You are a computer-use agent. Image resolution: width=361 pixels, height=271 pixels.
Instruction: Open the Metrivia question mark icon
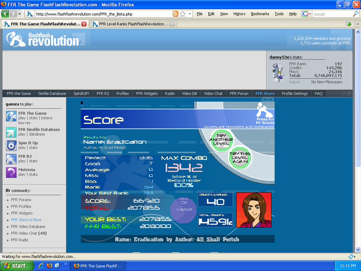point(11,172)
